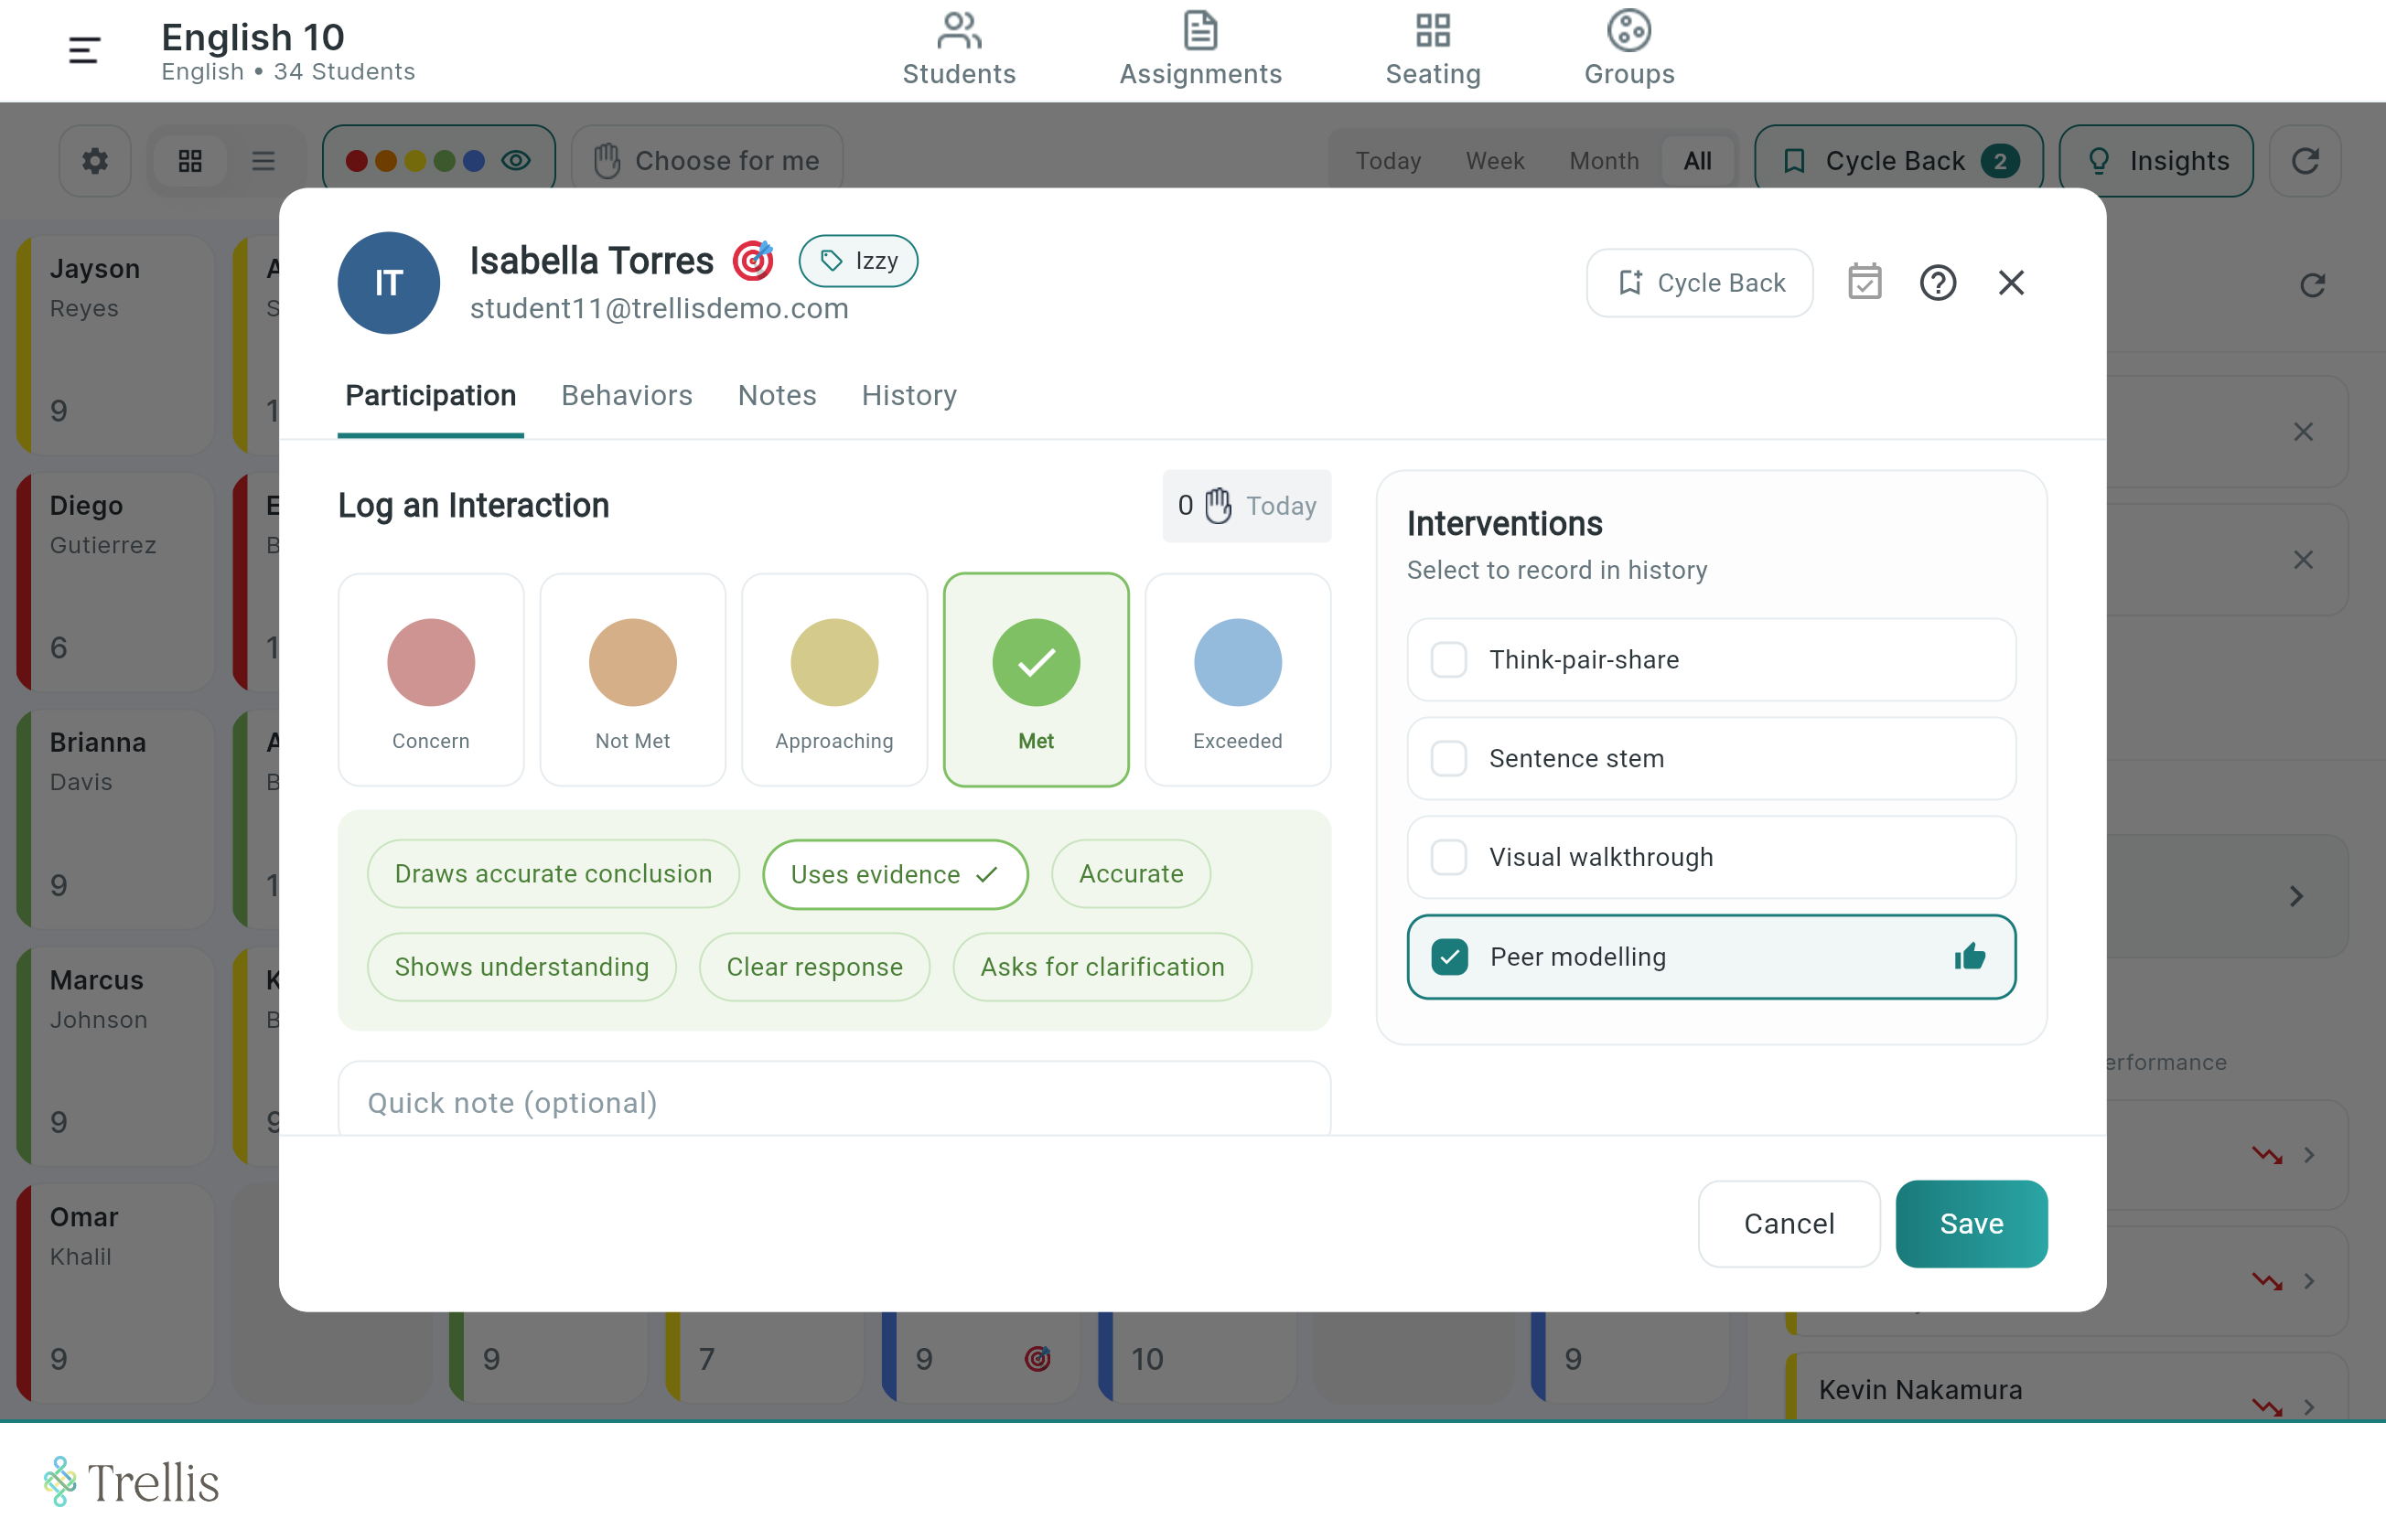The height and width of the screenshot is (1540, 2386).
Task: Open Diego Gutierrez student card
Action: [115, 580]
